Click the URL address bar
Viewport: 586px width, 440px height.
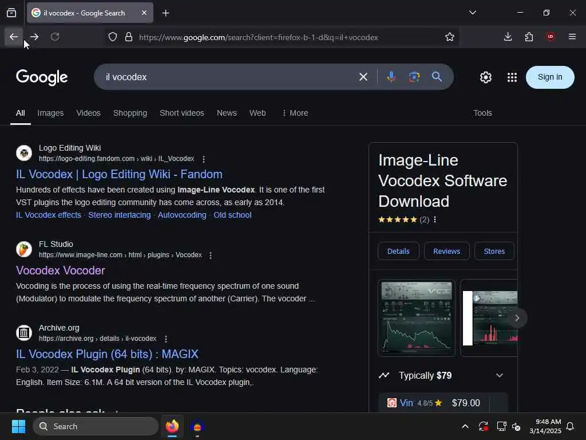tap(282, 37)
